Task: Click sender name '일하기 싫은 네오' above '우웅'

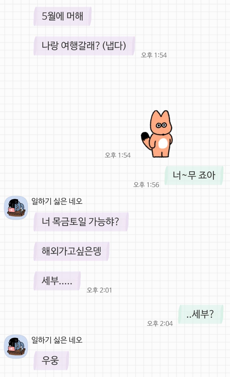Action: pyautogui.click(x=57, y=340)
